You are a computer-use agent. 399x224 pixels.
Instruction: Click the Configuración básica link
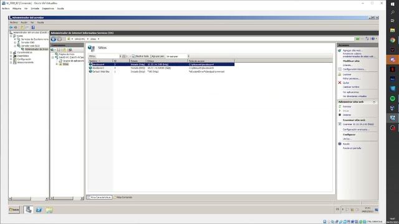354,69
